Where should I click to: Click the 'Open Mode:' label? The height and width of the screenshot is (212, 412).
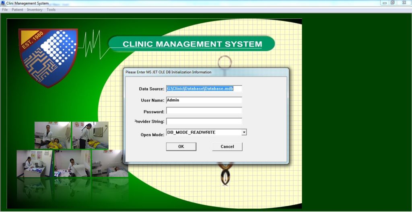coord(152,135)
